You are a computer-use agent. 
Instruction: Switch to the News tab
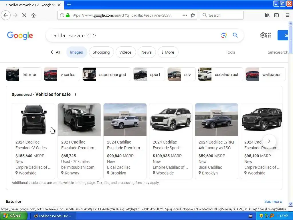pos(146,52)
